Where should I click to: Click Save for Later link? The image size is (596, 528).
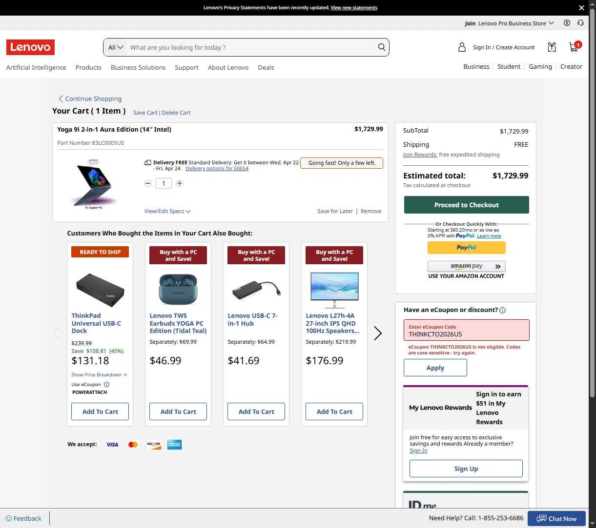(335, 211)
